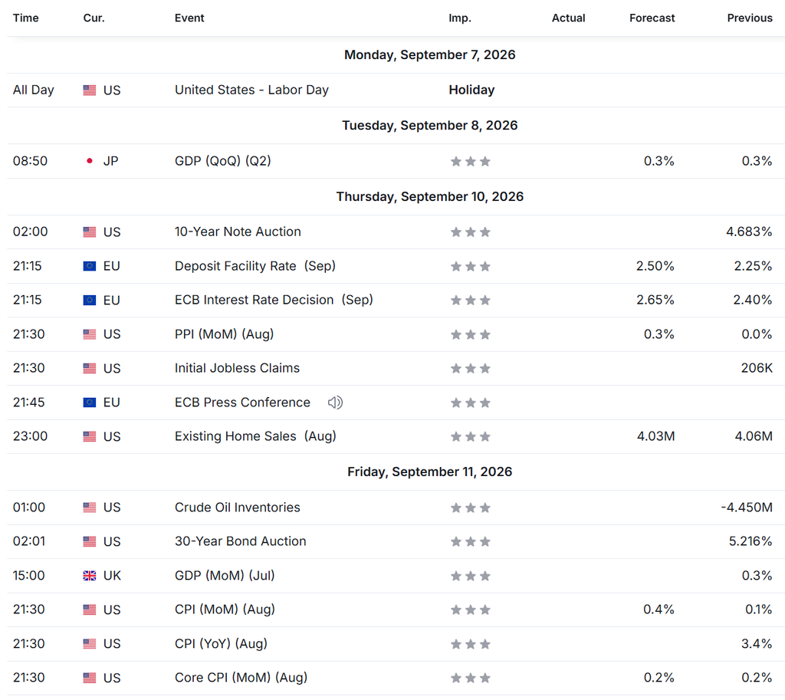Open the Core CPI (MoM) (Aug) event
This screenshot has height=700, width=785.
tap(241, 678)
